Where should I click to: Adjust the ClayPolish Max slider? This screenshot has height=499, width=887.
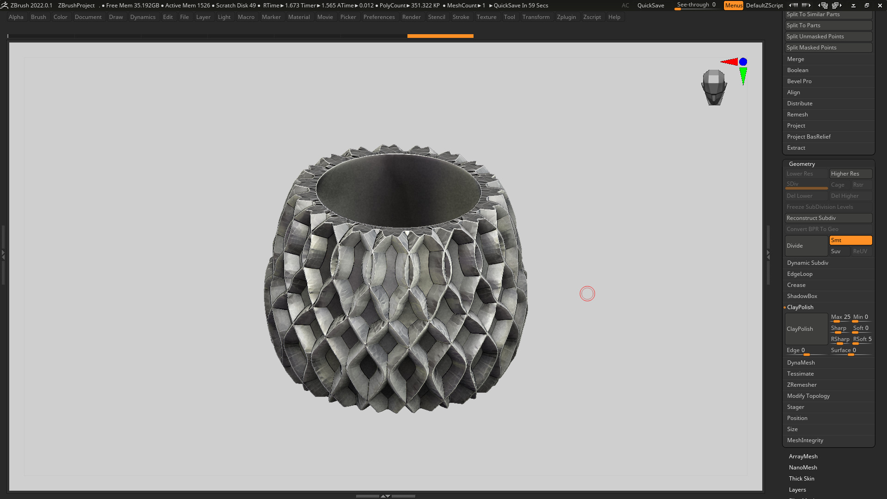pos(840,318)
